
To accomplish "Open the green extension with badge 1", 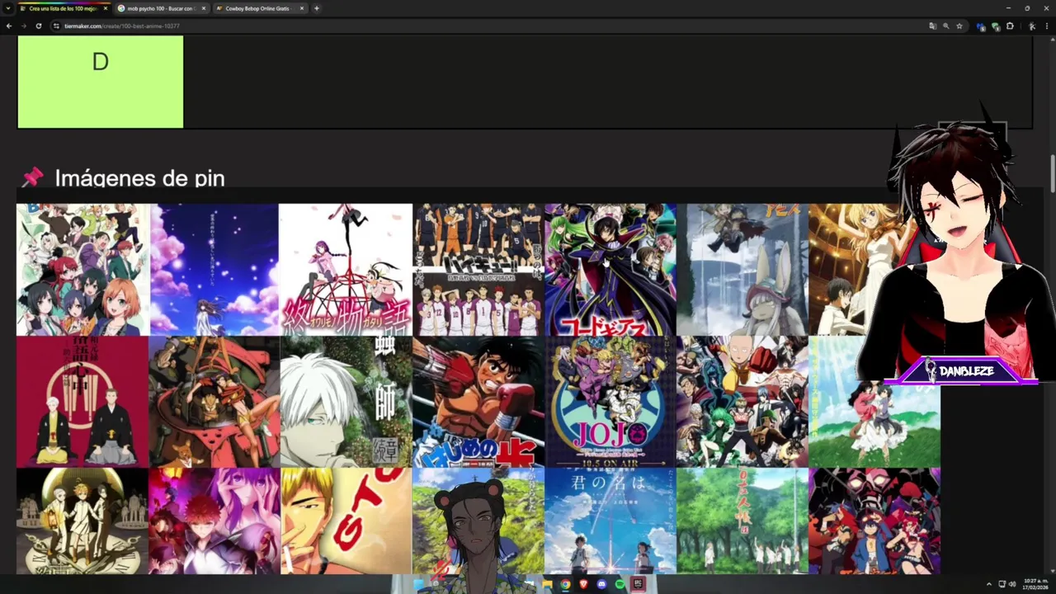I will pos(996,26).
